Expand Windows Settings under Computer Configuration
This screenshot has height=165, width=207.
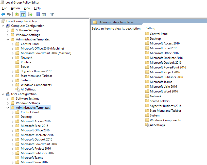[x=8, y=35]
